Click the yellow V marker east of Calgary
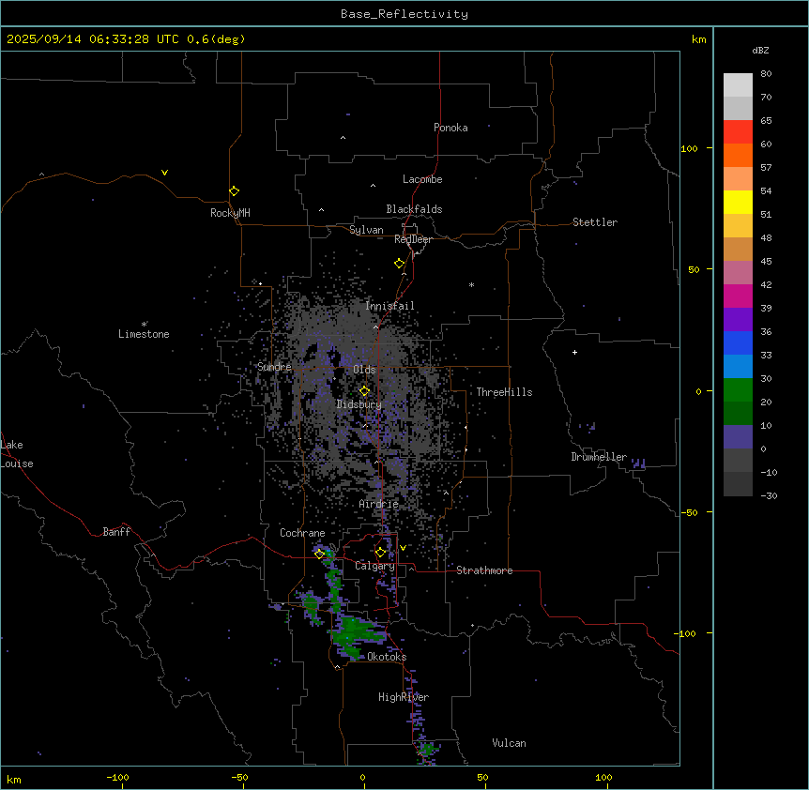 [x=403, y=548]
